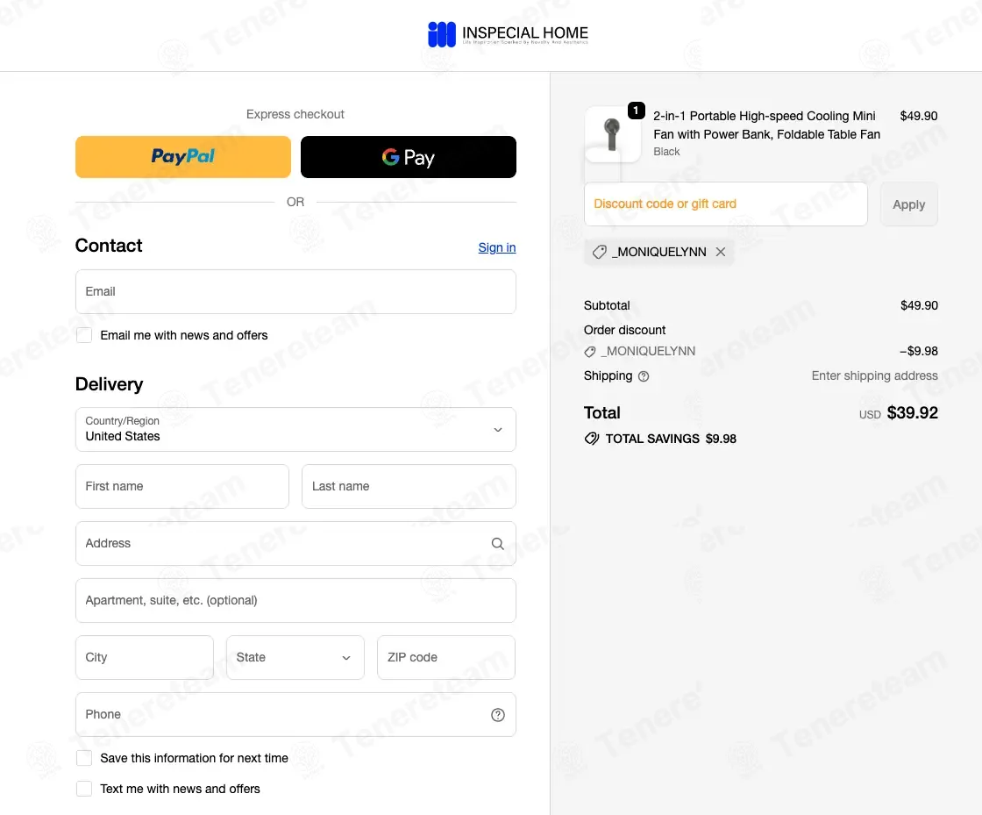Focus the Phone field

point(295,714)
